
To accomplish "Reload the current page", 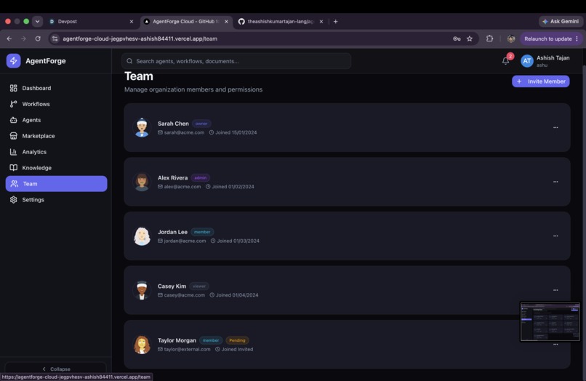I will [38, 39].
